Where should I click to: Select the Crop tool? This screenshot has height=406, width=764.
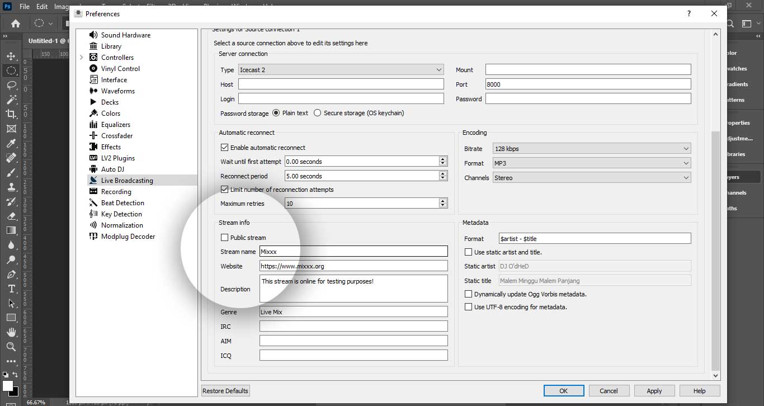11,114
